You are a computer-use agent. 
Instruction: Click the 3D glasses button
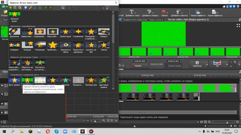217,64
